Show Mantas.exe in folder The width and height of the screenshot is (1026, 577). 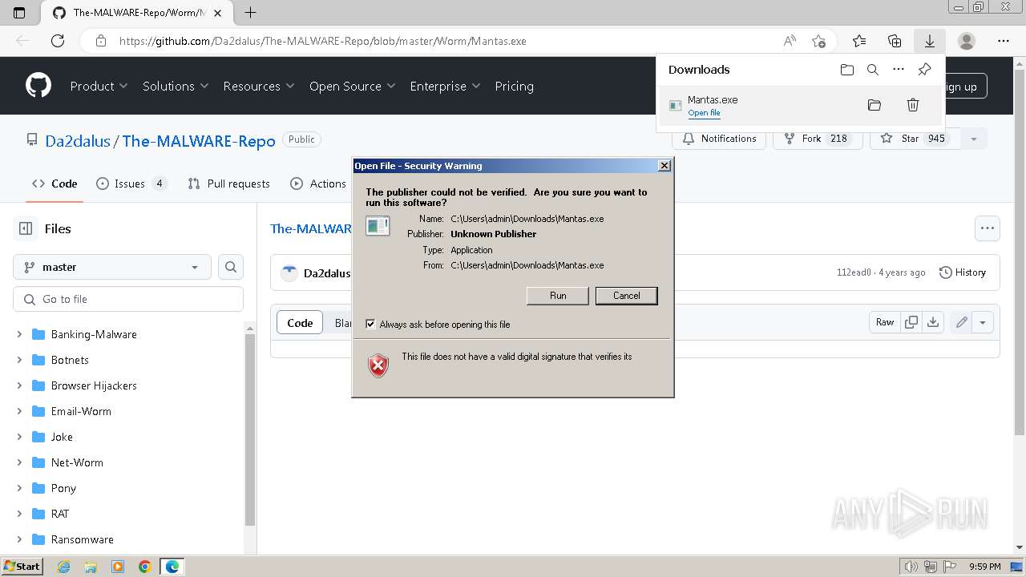[x=875, y=105]
